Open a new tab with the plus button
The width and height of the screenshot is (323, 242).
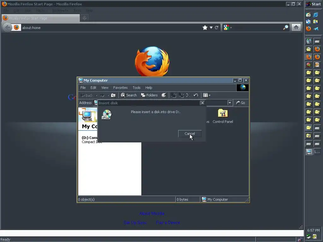click(84, 18)
